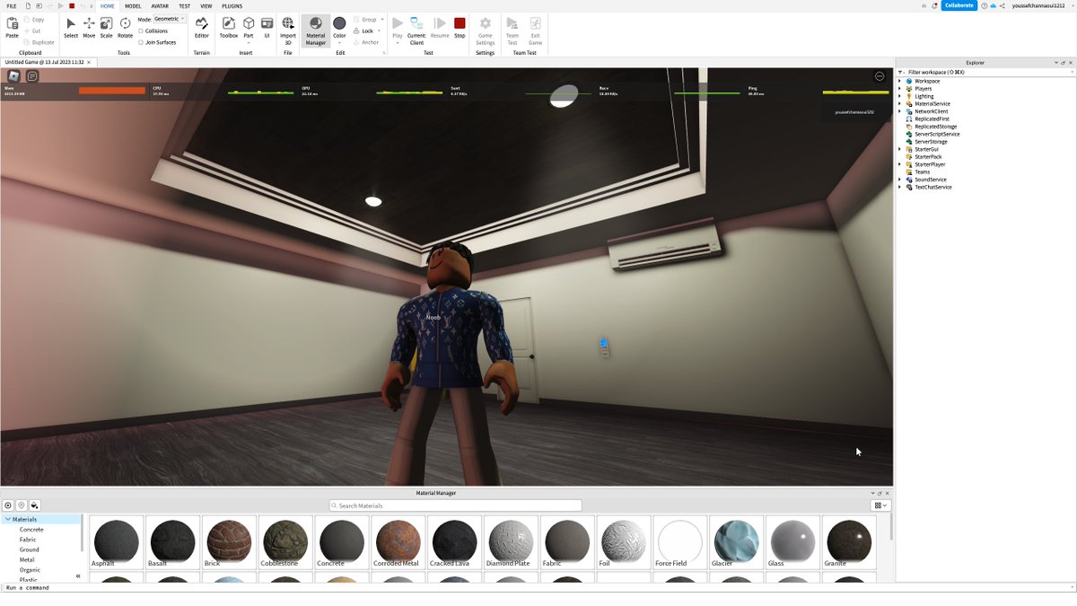Expand the MaterialService node

coord(900,103)
